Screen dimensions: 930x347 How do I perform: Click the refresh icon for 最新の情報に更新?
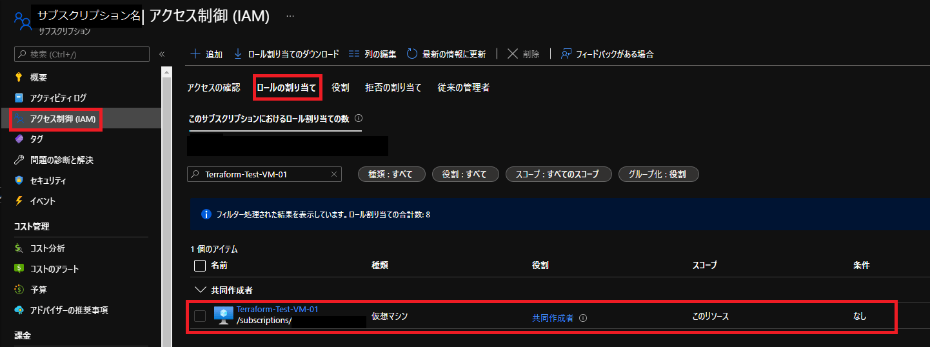(x=412, y=54)
